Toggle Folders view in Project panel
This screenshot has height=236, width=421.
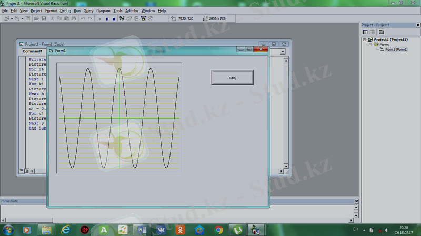[381, 32]
